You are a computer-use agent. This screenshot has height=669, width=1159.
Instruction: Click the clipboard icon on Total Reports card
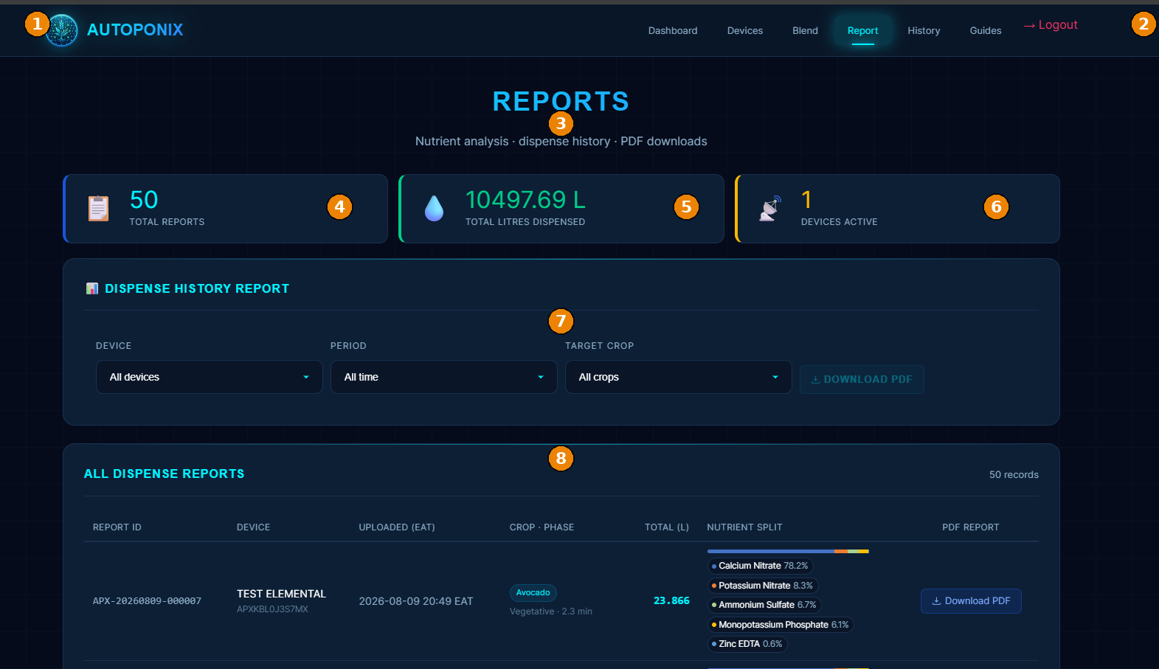(x=98, y=209)
